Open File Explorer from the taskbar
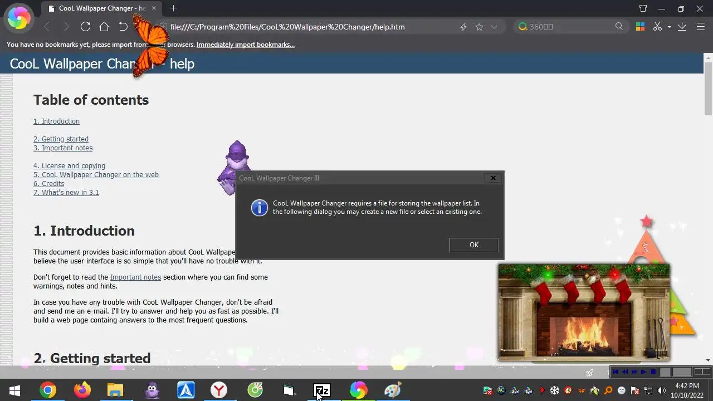The height and width of the screenshot is (401, 713). [x=115, y=390]
